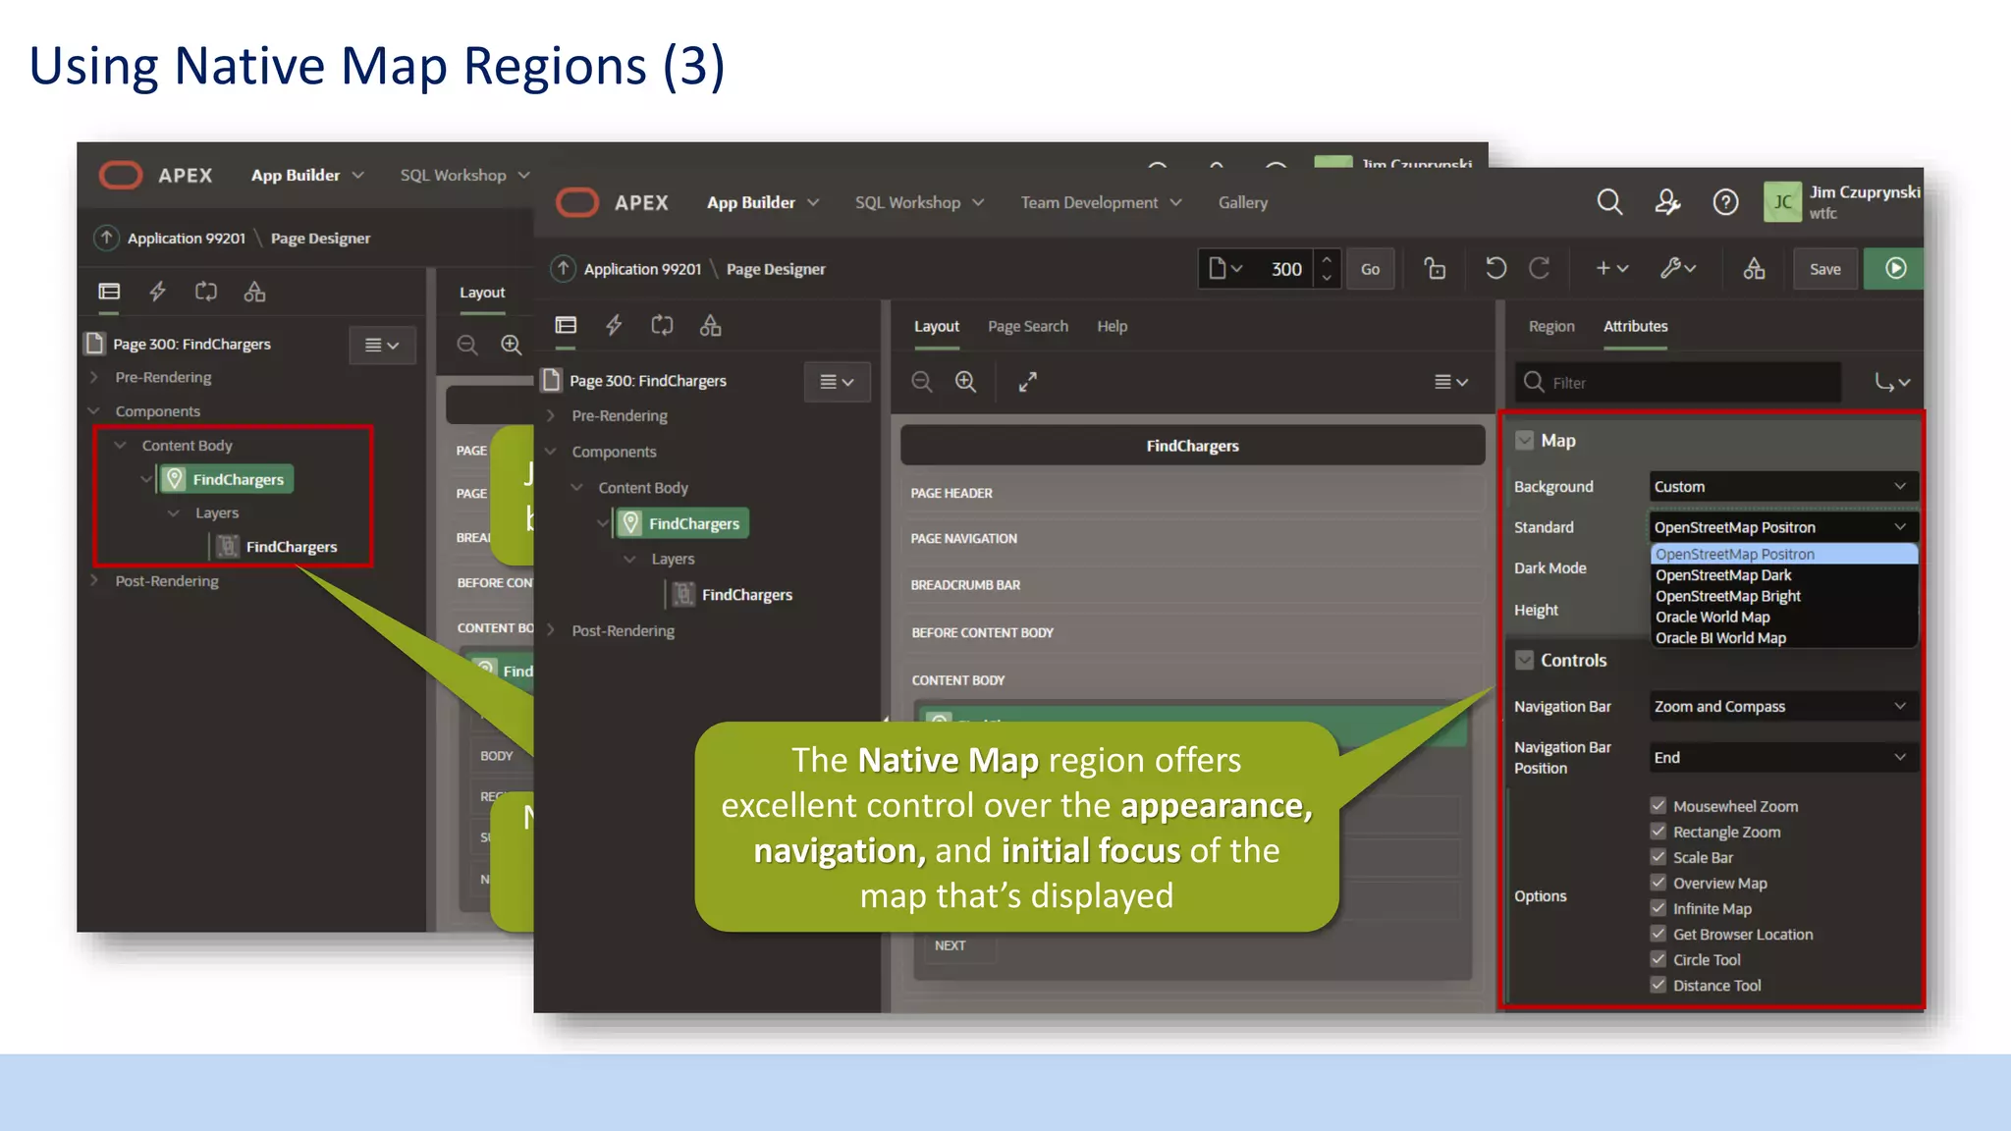Click the undo icon in Page Designer toolbar
This screenshot has height=1131, width=2011.
pyautogui.click(x=1495, y=268)
